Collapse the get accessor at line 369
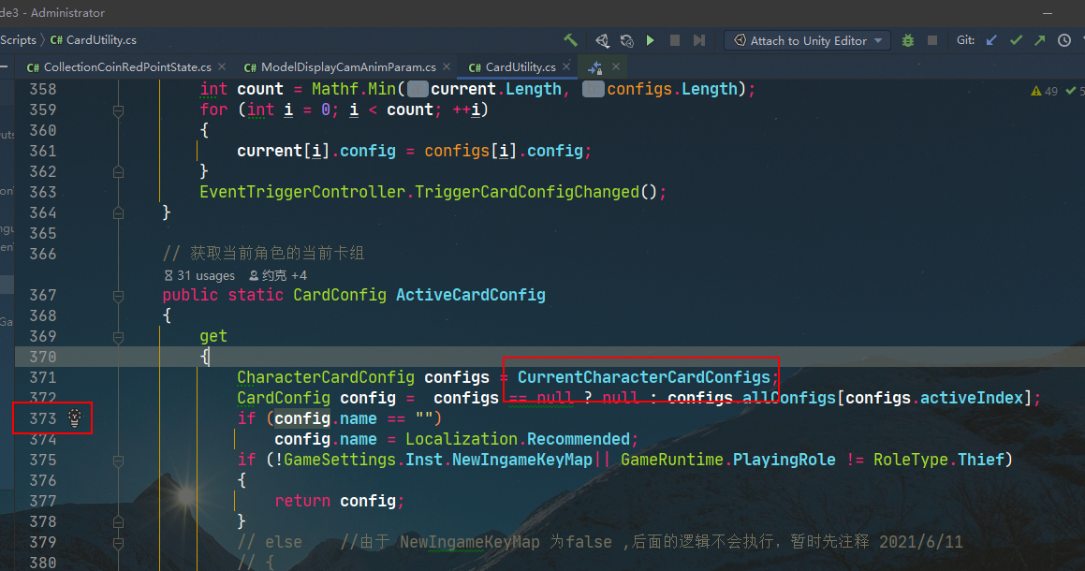 [118, 337]
